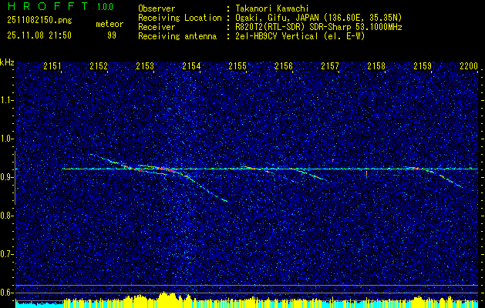Click the 2154 time marker

[191, 65]
